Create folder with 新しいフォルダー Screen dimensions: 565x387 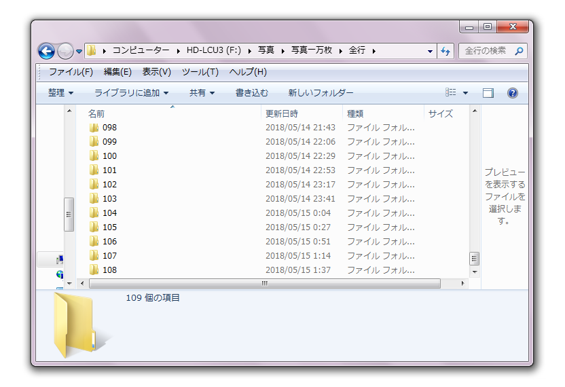[321, 93]
